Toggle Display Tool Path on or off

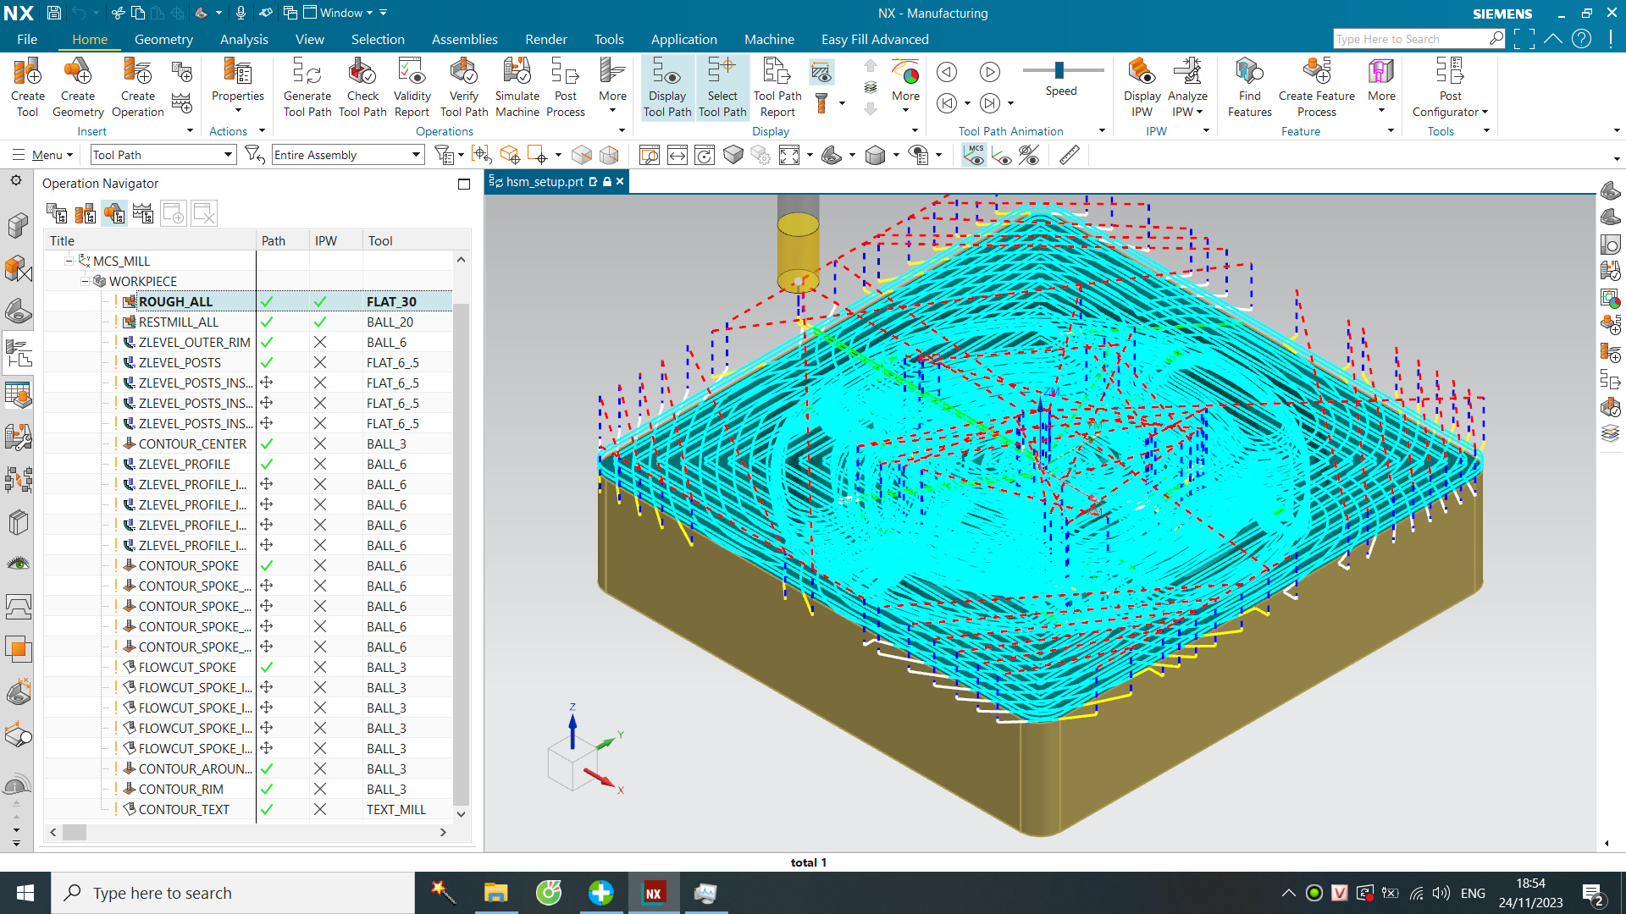coord(667,87)
